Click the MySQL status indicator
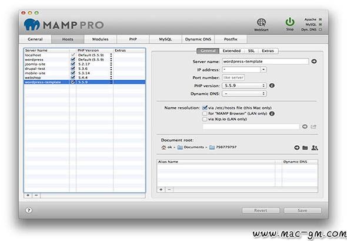 (320, 25)
